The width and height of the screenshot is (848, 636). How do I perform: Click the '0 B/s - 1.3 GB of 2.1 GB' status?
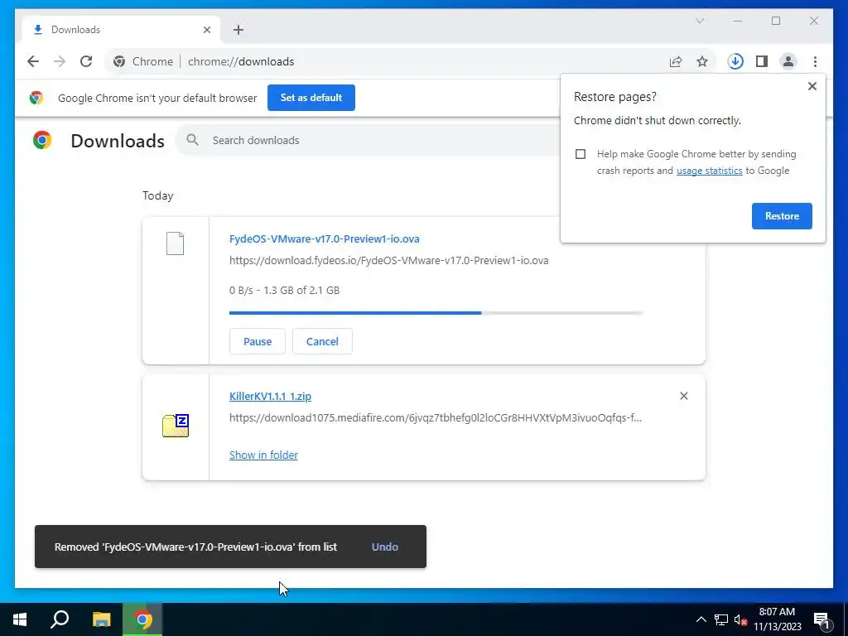(285, 290)
